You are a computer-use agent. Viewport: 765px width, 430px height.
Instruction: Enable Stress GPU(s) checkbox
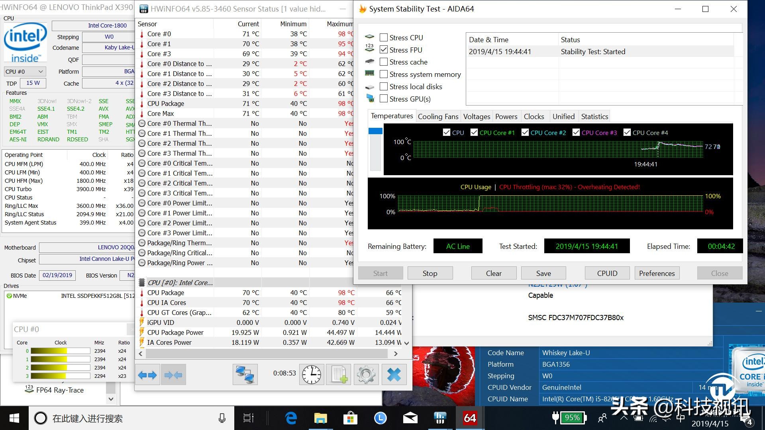[384, 99]
